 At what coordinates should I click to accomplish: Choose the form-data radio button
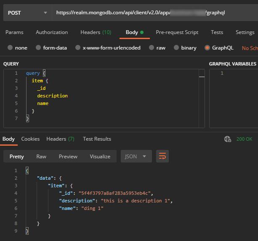38,48
